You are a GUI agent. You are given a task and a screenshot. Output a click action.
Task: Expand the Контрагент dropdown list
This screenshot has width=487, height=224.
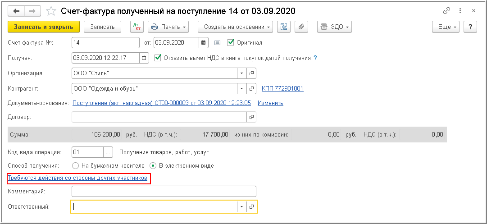(241, 88)
